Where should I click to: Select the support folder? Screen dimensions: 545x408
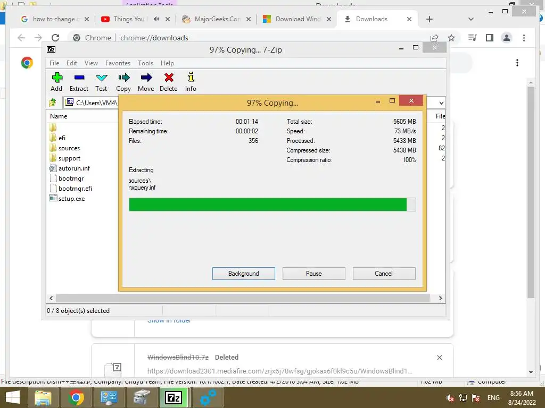point(69,158)
